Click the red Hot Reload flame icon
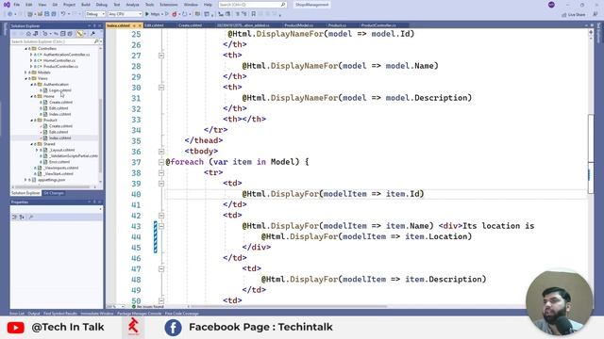 175,14
